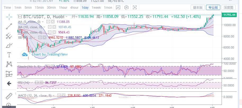This screenshot has width=242, height=108.
Task: Select the brush drawing tool
Action: (9, 46)
